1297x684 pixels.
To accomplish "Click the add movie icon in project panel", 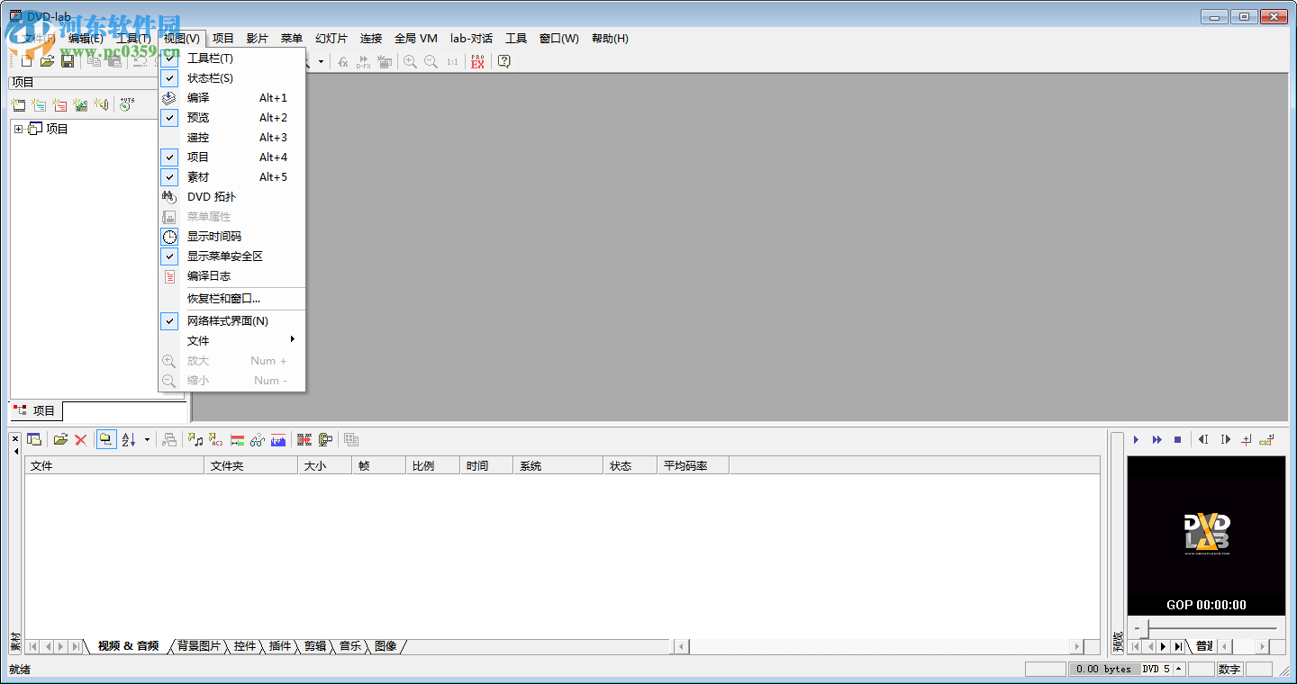I will (x=19, y=105).
